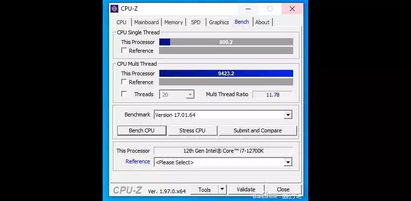Click the multi thread score bar 9423.2

[x=226, y=73]
